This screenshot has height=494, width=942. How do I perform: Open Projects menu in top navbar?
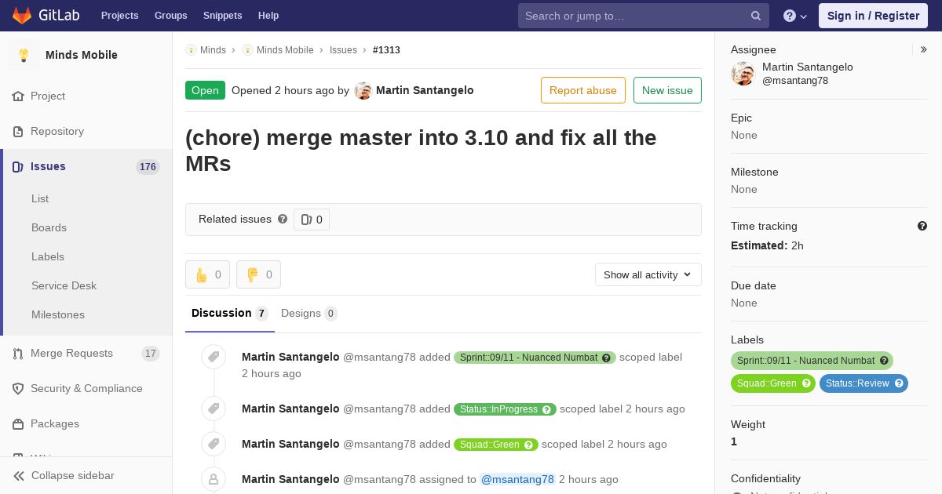120,16
